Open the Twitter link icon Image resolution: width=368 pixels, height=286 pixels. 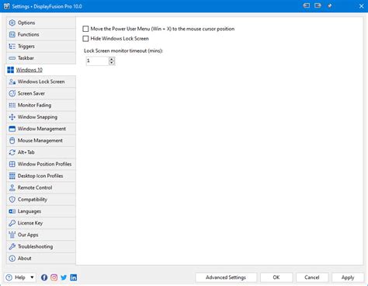[64, 277]
